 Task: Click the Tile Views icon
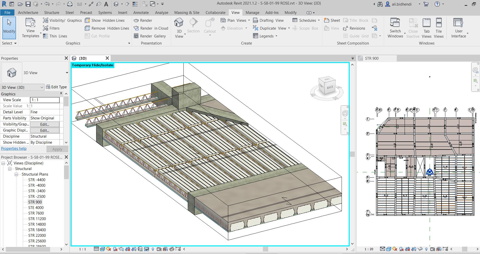pyautogui.click(x=439, y=23)
